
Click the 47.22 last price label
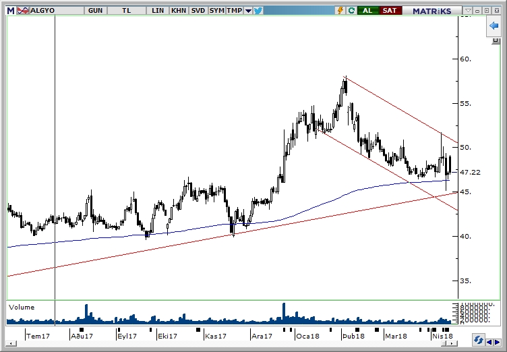pyautogui.click(x=470, y=173)
